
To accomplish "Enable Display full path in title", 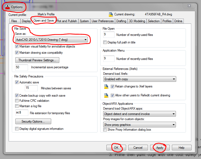I will click(x=105, y=42).
